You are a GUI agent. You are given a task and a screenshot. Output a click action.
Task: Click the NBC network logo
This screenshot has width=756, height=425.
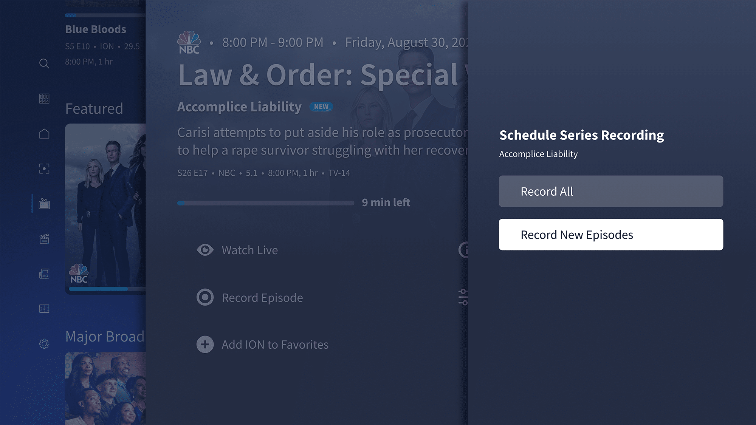(x=189, y=43)
